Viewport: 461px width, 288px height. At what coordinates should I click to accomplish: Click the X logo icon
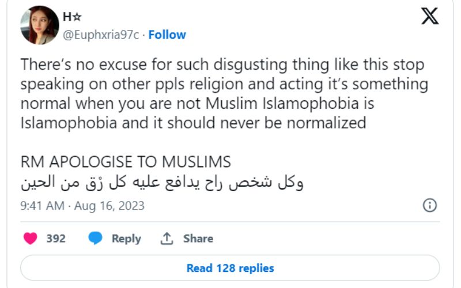(429, 16)
